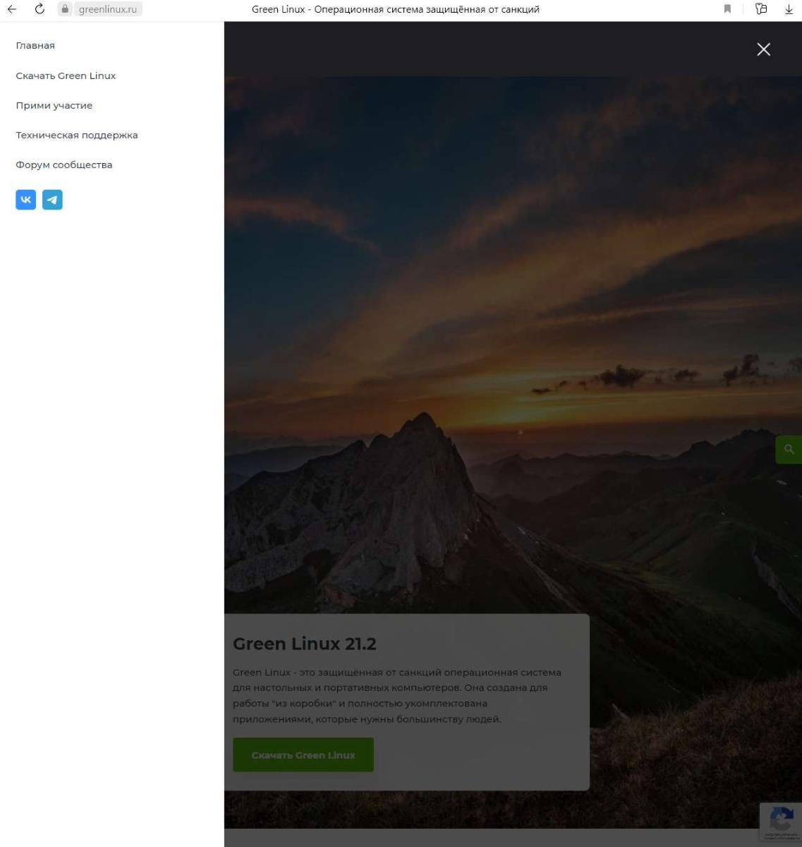Open the Telegram social icon
This screenshot has height=847, width=802.
(52, 200)
